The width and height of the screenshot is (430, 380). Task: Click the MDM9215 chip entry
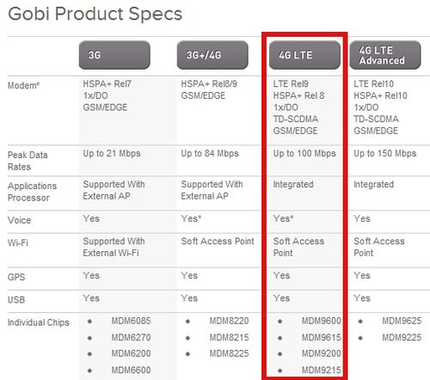click(x=322, y=371)
